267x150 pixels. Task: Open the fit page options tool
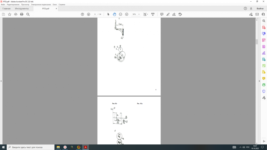coord(146,14)
